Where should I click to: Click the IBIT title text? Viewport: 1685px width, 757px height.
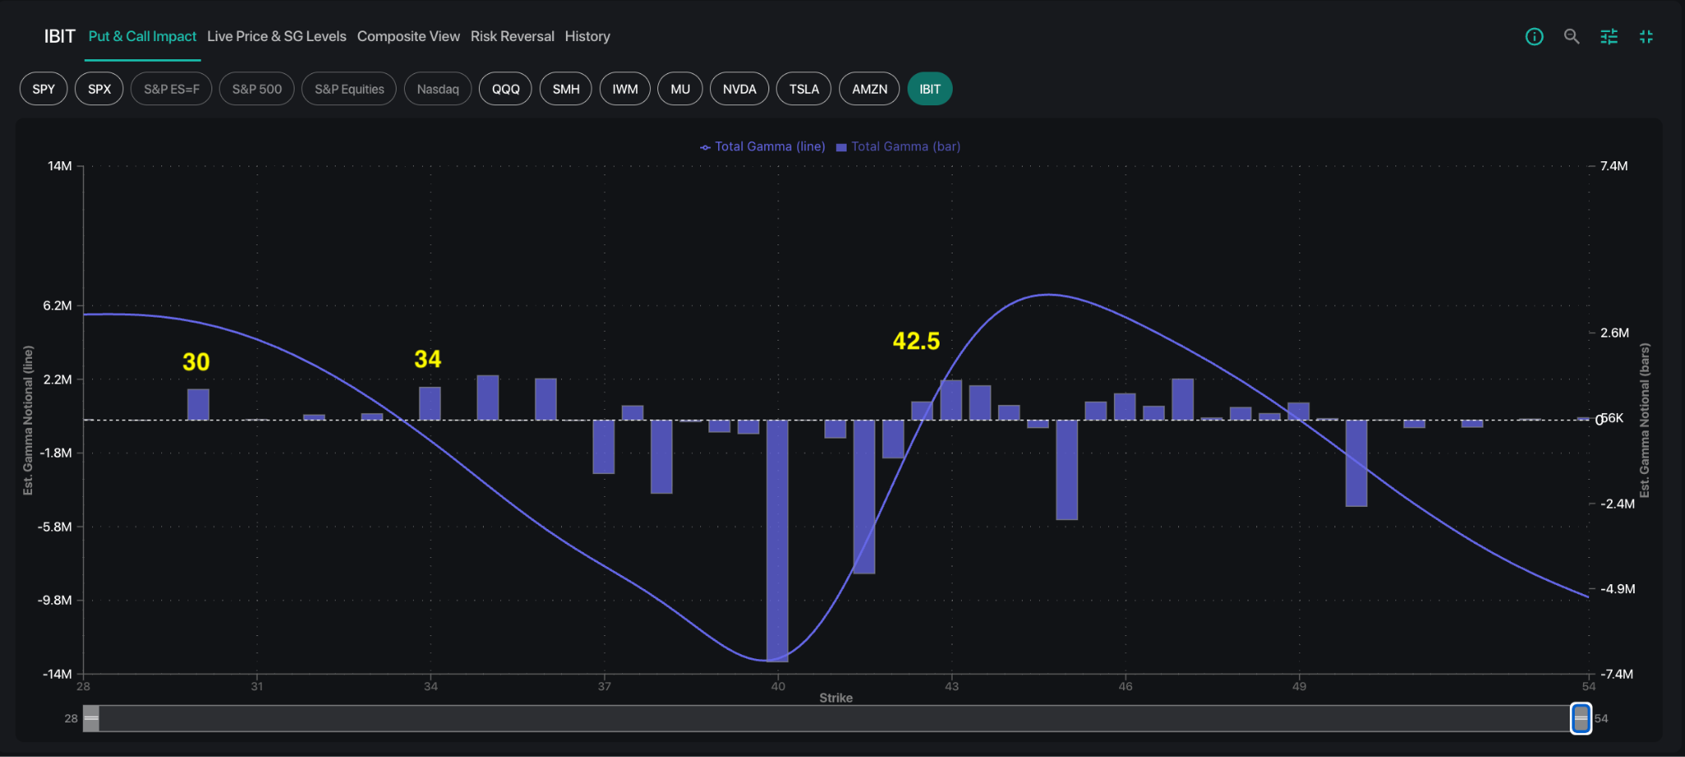[x=59, y=36]
